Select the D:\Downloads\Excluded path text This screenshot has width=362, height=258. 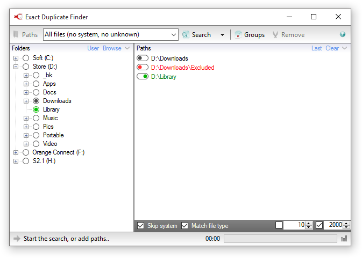click(183, 68)
